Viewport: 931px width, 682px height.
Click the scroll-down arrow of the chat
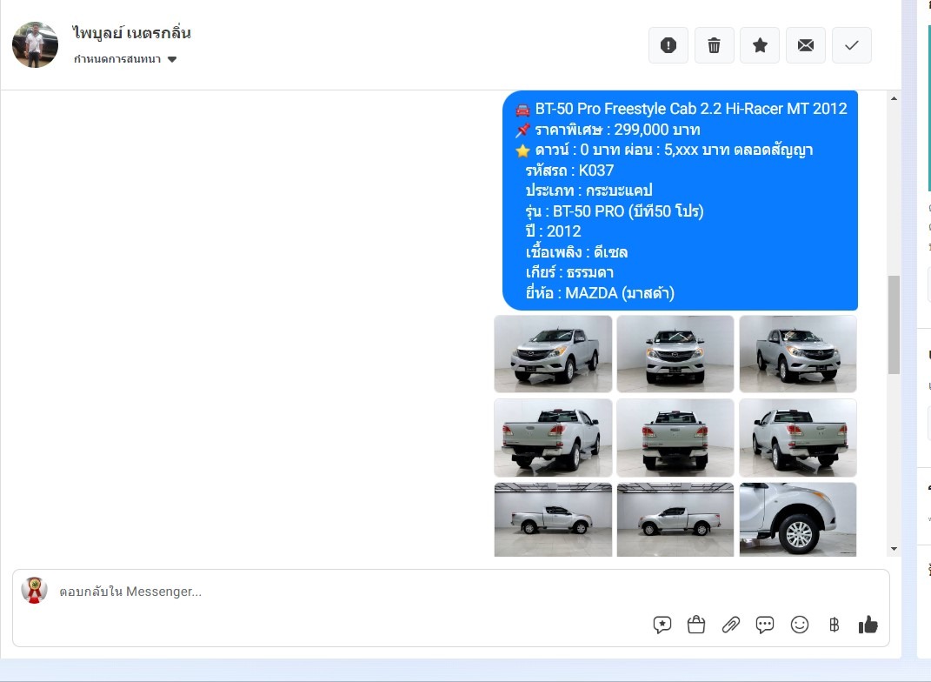point(894,550)
